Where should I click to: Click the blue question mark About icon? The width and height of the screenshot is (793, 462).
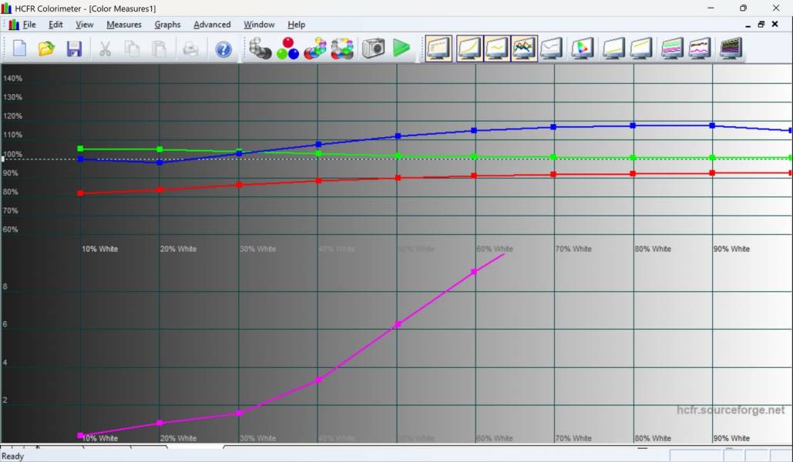(223, 49)
